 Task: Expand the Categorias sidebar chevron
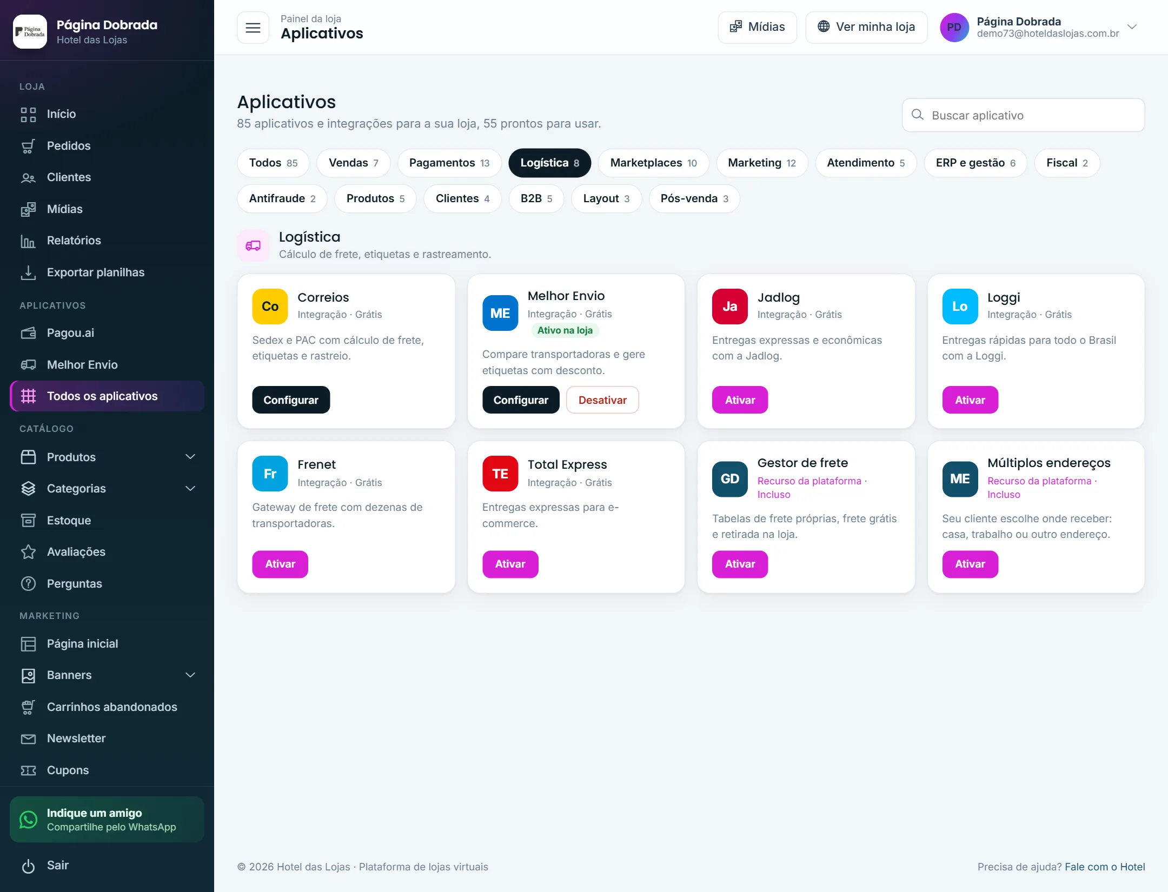[x=190, y=489]
